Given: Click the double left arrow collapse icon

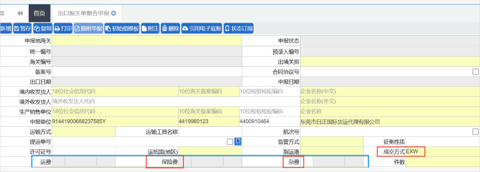Looking at the screenshot, I should pos(20,13).
